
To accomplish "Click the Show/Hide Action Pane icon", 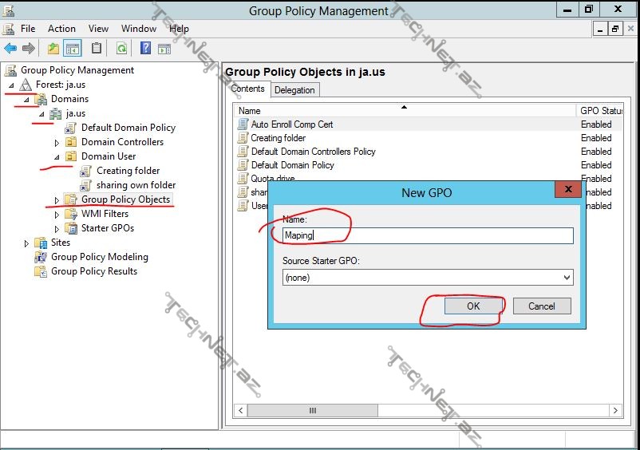I will tap(164, 49).
